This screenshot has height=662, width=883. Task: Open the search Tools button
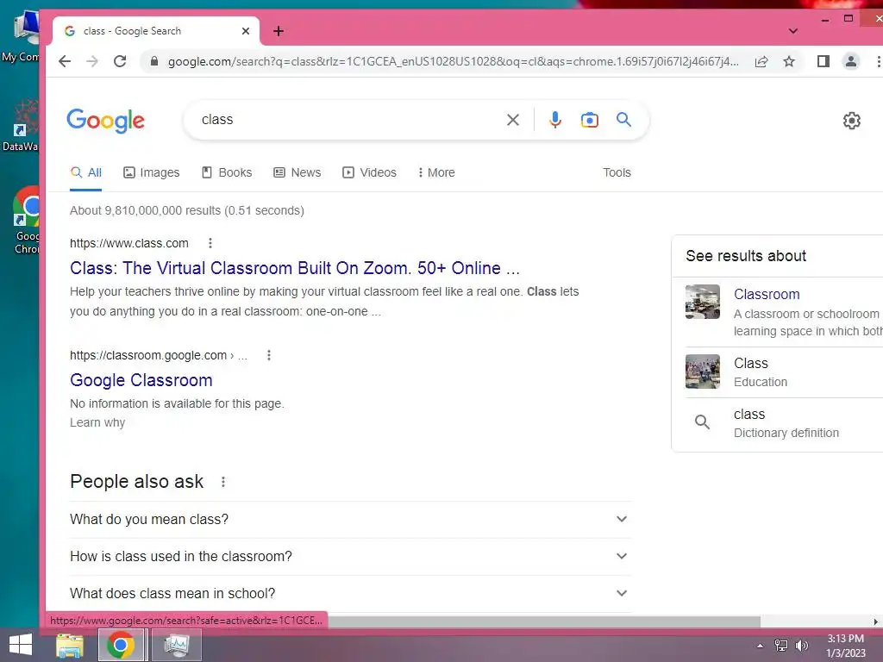(x=617, y=172)
